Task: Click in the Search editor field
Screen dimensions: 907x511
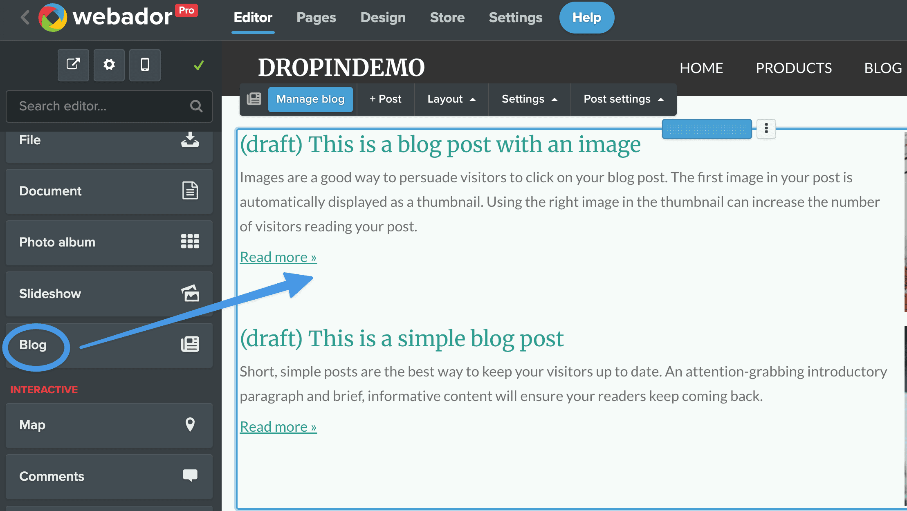Action: click(109, 106)
